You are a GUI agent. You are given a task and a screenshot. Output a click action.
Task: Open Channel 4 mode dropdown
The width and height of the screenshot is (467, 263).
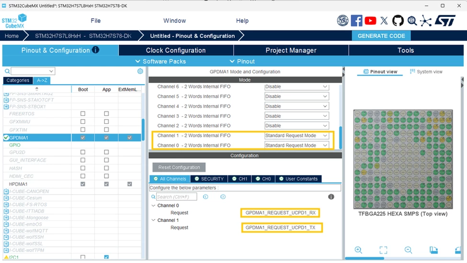tap(296, 106)
